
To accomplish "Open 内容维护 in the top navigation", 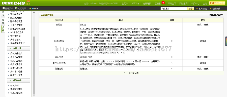I will click(x=147, y=4).
